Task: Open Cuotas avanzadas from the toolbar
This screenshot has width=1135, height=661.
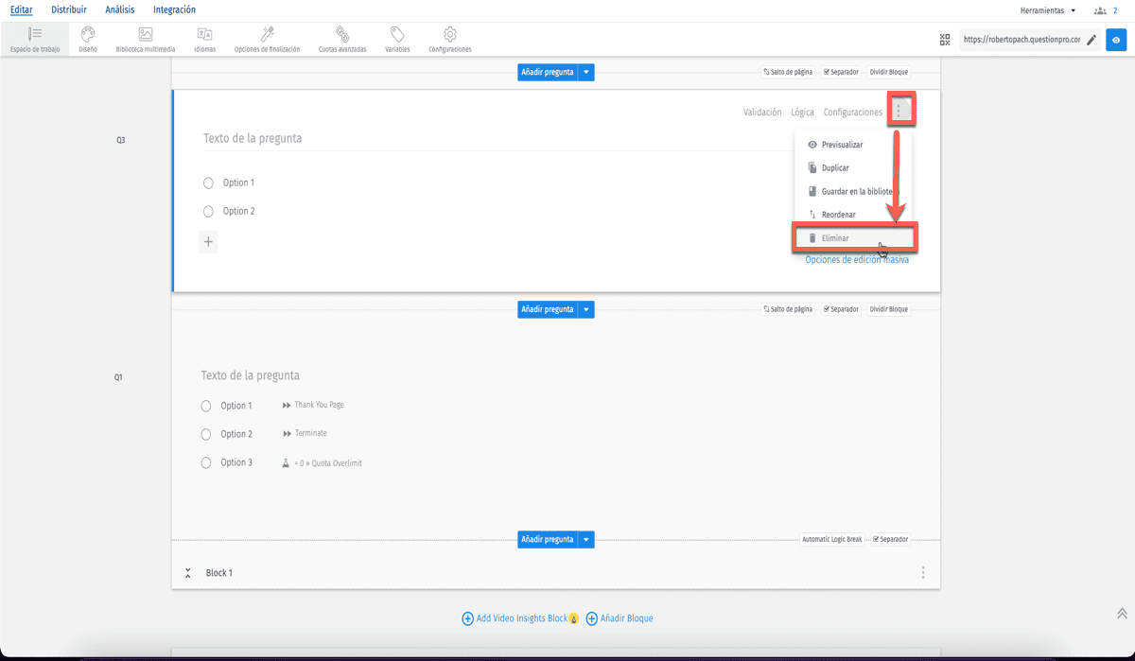Action: point(342,39)
